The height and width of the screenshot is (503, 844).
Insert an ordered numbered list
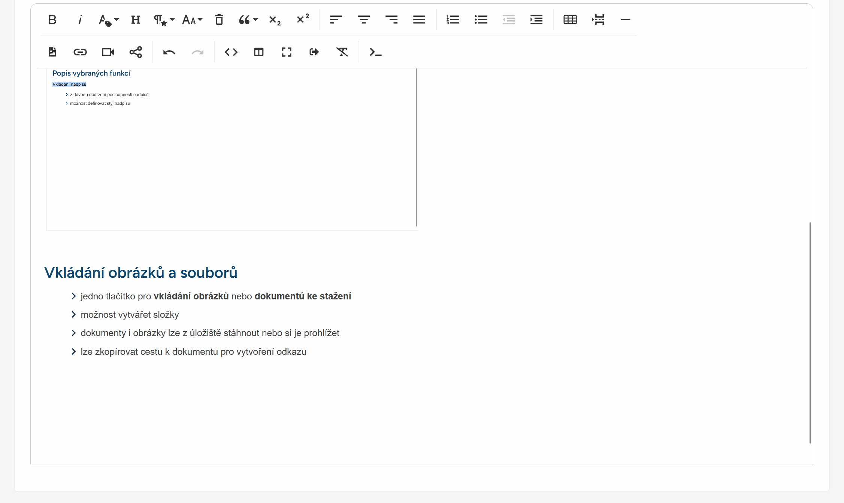[x=453, y=20]
